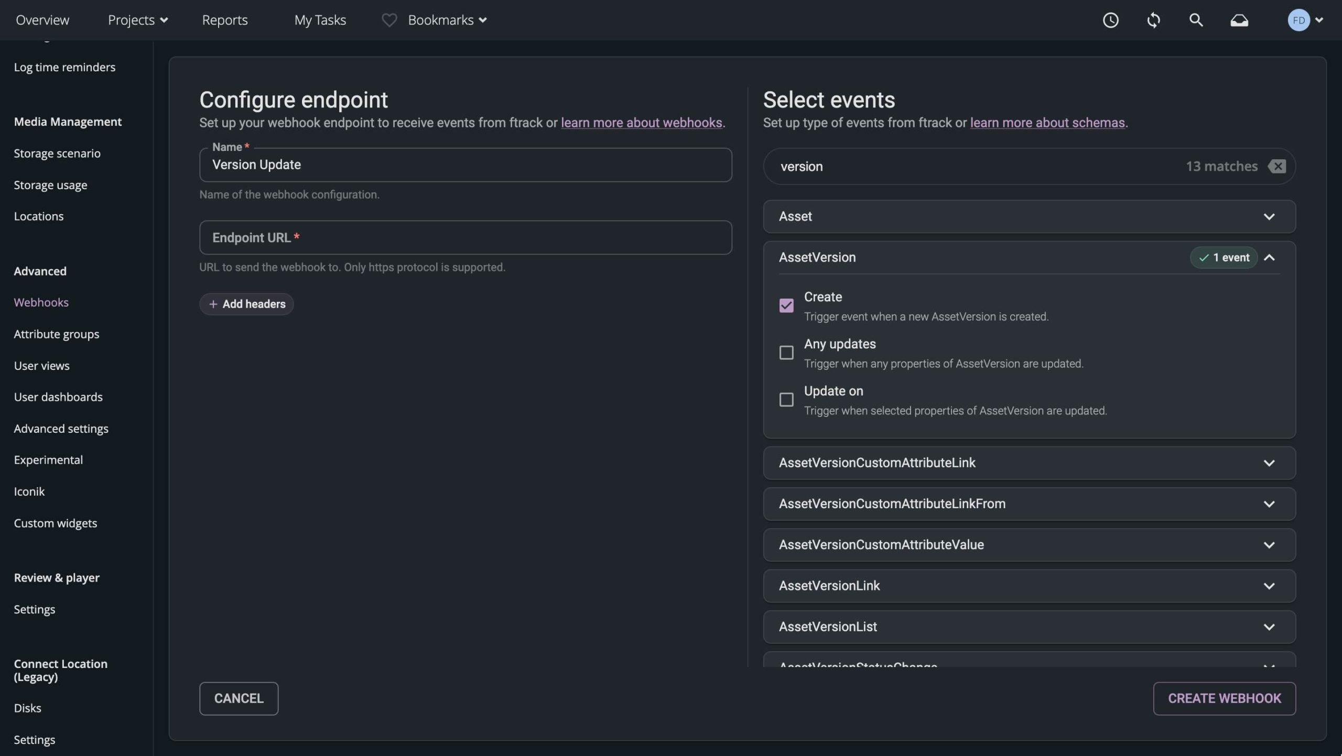Collapse the AssetVersion section
This screenshot has width=1342, height=756.
1269,257
